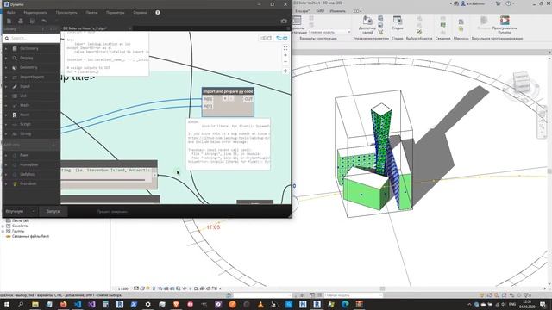The width and height of the screenshot is (552, 310).
Task: Open the Параметры menu in Dynamo
Action: coord(116,13)
